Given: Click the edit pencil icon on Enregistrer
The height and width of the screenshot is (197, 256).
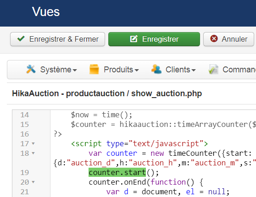Looking at the screenshot, I should coord(134,39).
